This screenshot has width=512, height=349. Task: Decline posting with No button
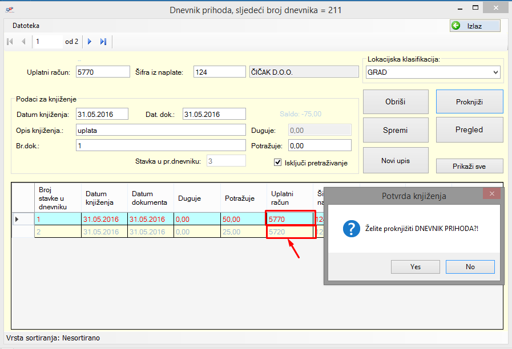click(470, 266)
